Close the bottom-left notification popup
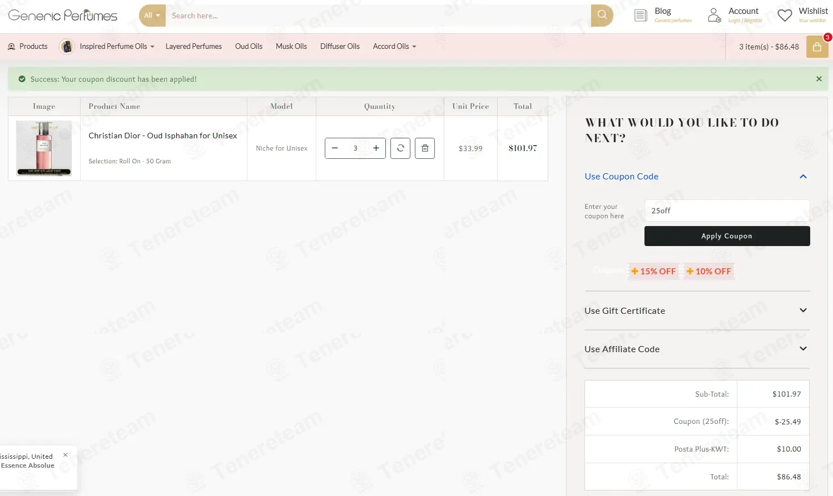833x496 pixels. point(65,455)
